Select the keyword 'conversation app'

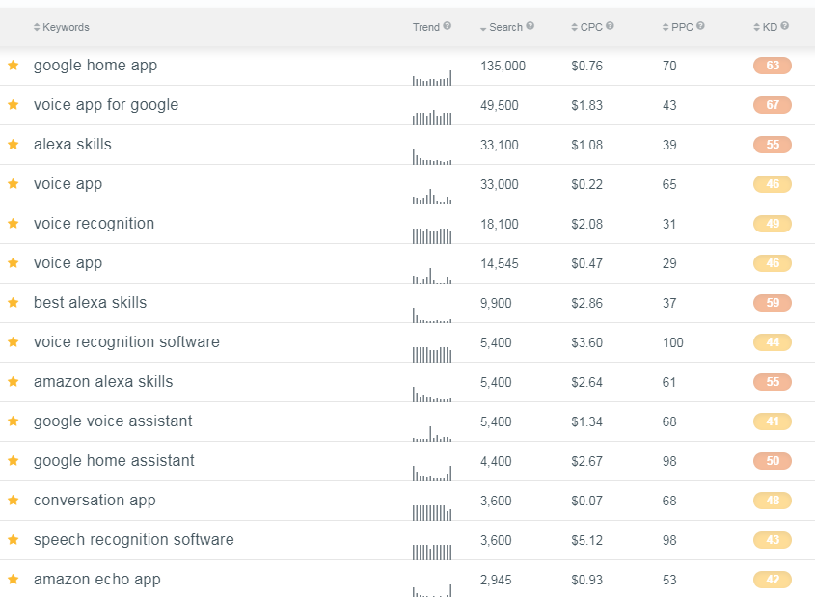click(95, 501)
